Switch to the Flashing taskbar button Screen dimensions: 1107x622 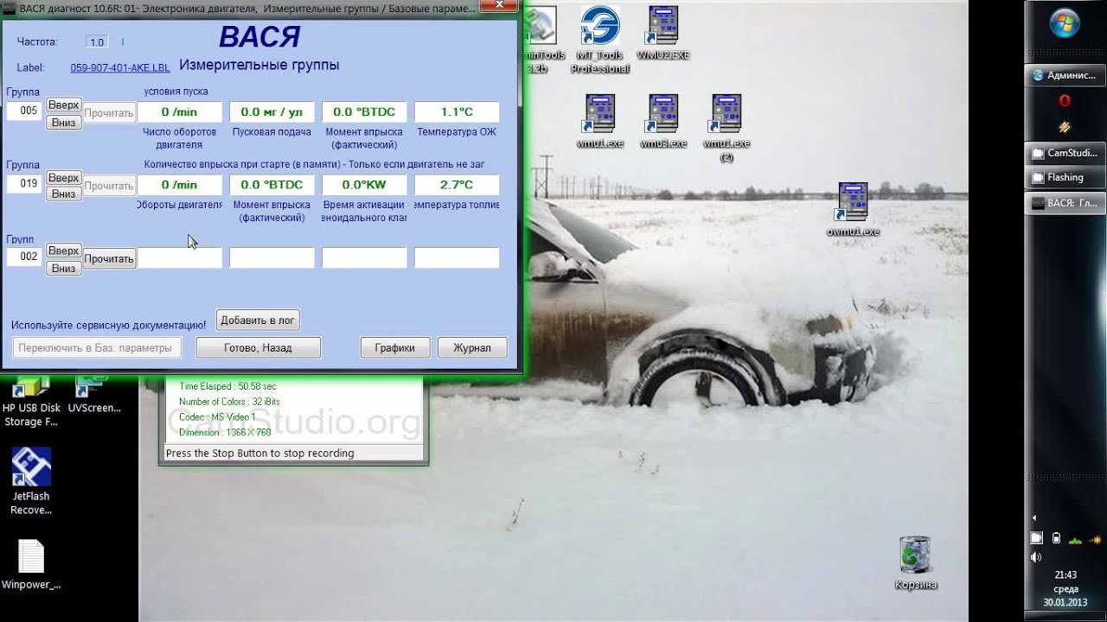click(x=1065, y=177)
